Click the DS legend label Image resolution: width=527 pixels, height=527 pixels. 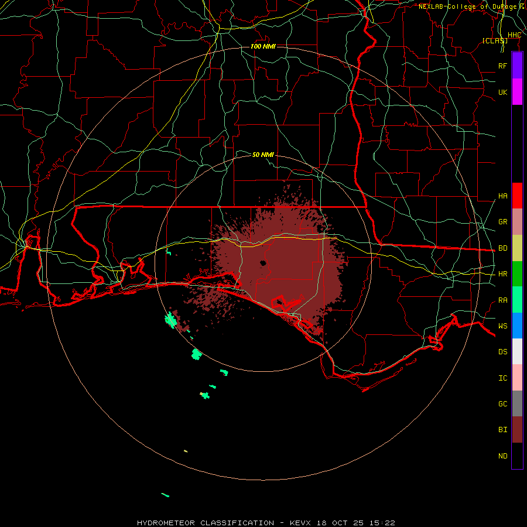[x=503, y=352]
